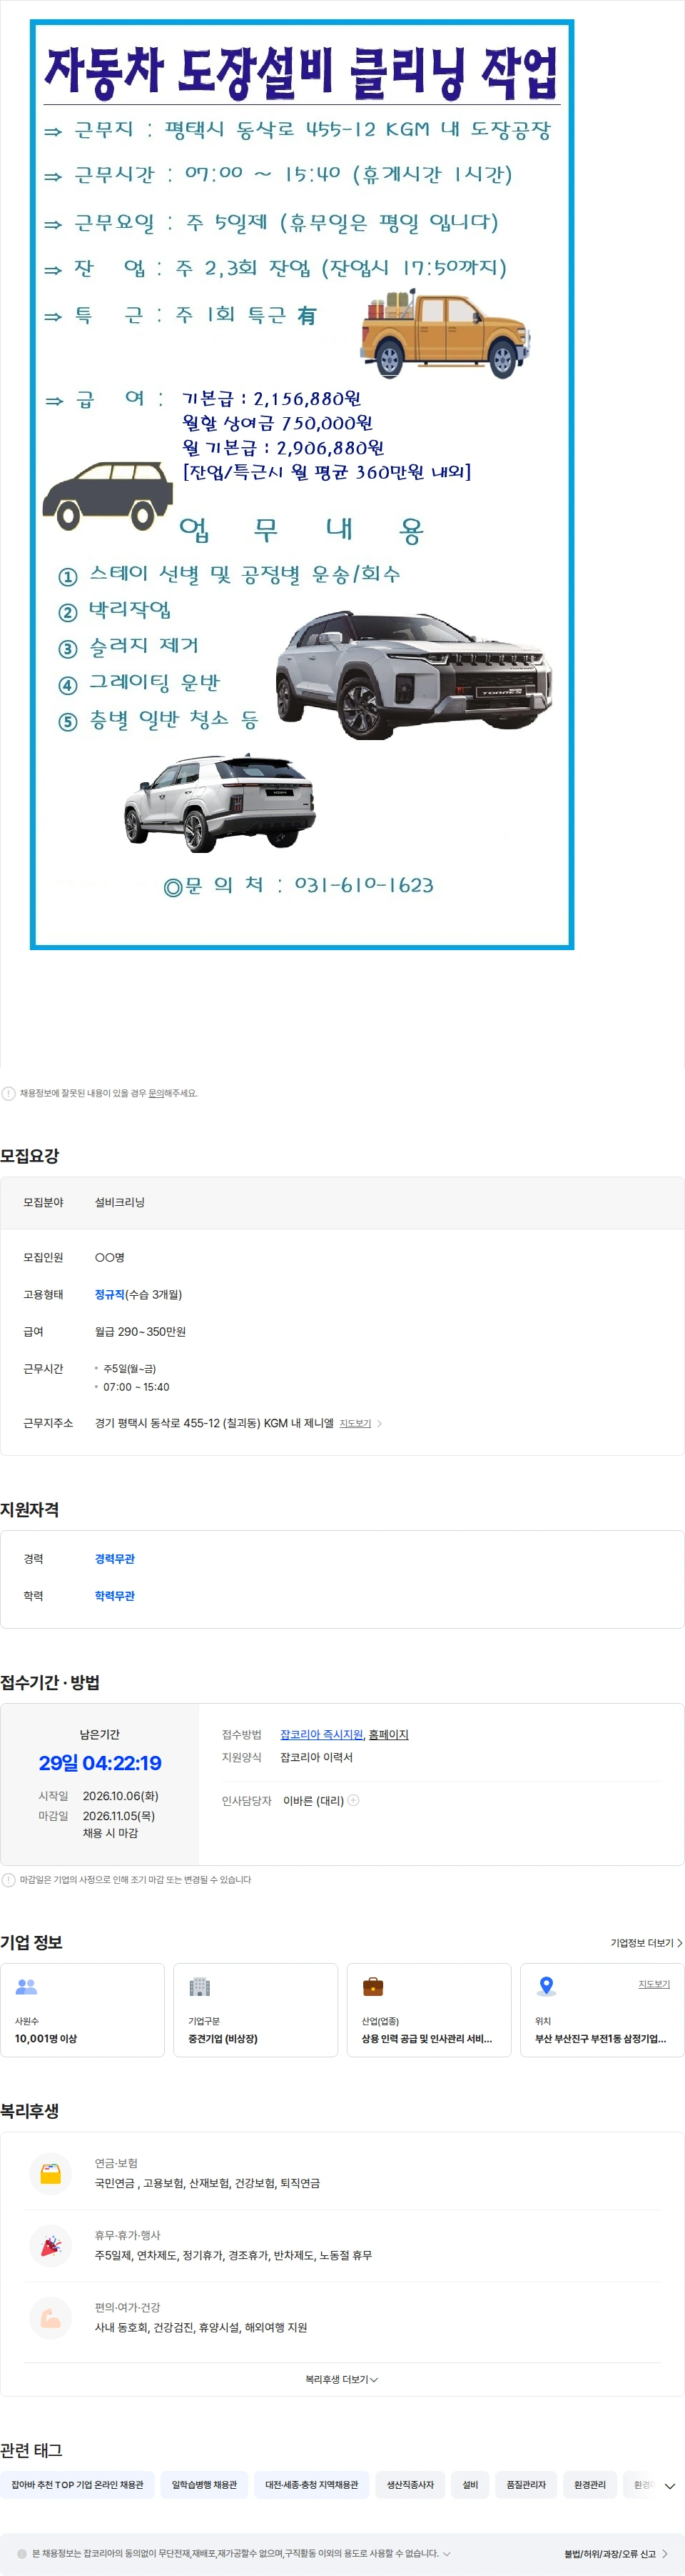Click the 위치 map pin icon

pos(546,1986)
